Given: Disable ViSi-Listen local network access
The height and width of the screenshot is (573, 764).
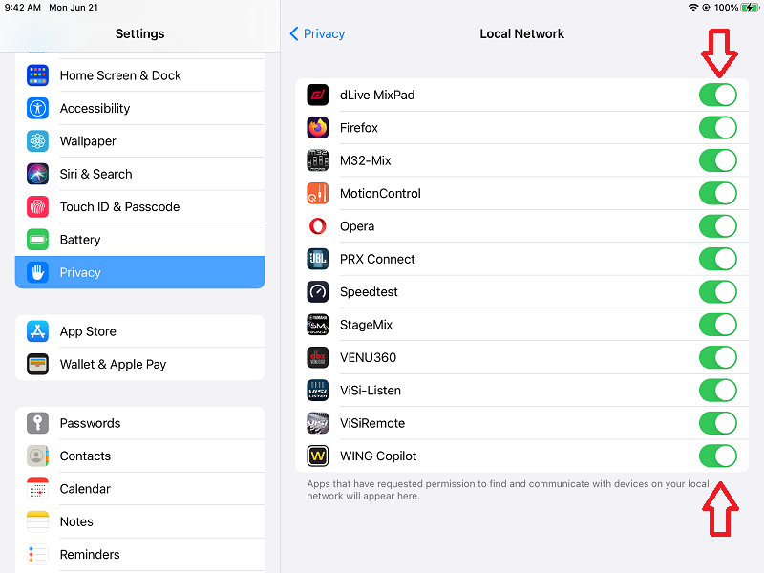Looking at the screenshot, I should click(x=718, y=391).
